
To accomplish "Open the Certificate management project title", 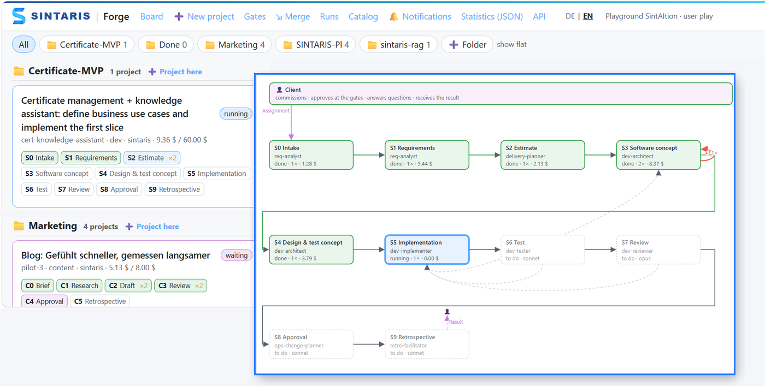I will pos(104,114).
